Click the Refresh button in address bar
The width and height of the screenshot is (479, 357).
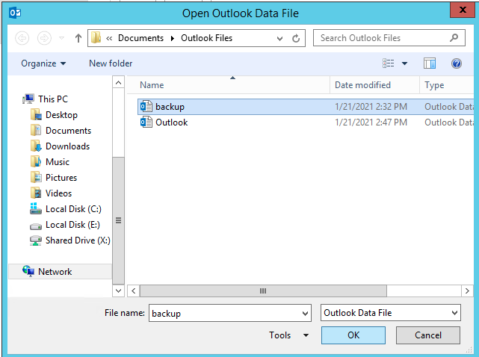297,38
